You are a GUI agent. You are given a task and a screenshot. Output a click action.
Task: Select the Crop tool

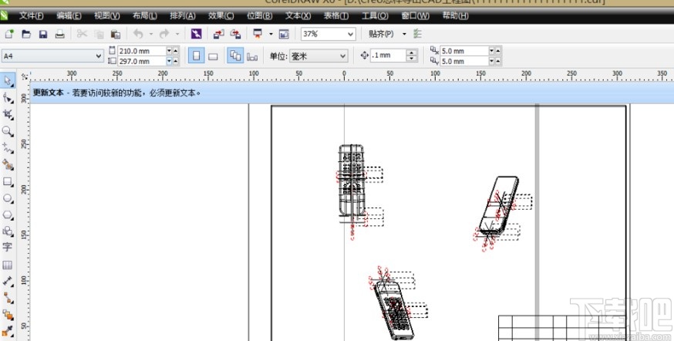pyautogui.click(x=8, y=114)
